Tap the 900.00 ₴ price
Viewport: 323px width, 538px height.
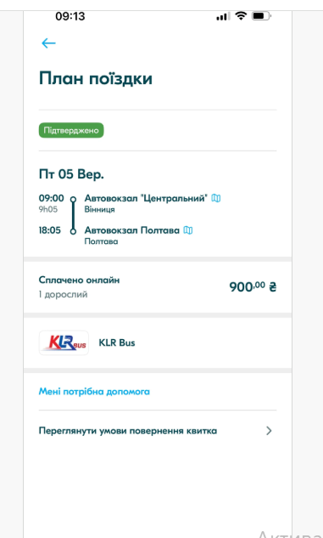253,286
